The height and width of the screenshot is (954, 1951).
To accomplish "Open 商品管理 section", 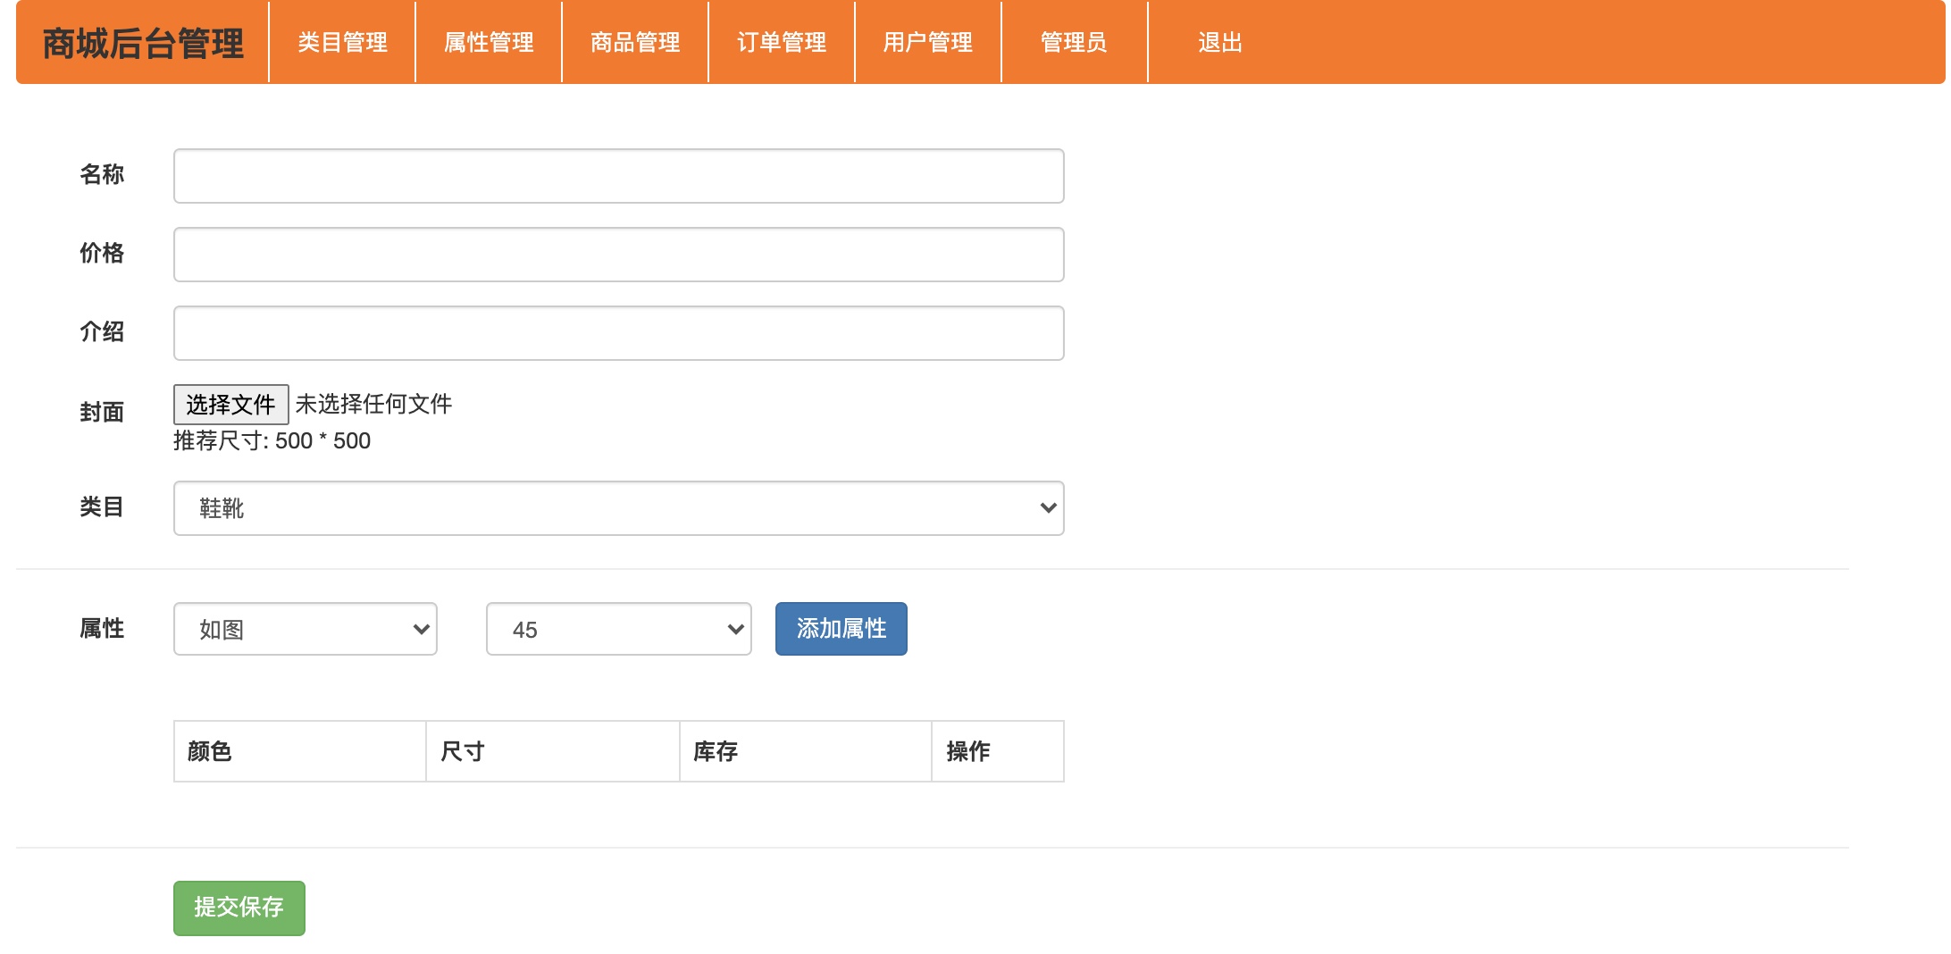I will pyautogui.click(x=635, y=42).
